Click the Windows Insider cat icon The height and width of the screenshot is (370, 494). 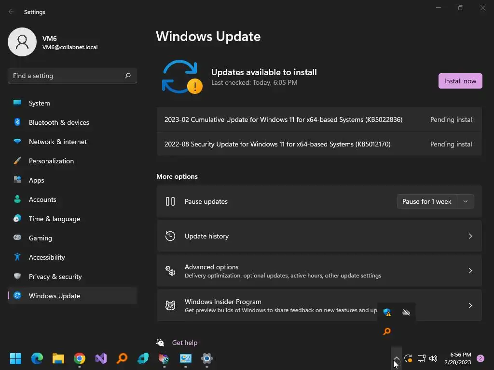[x=170, y=305]
